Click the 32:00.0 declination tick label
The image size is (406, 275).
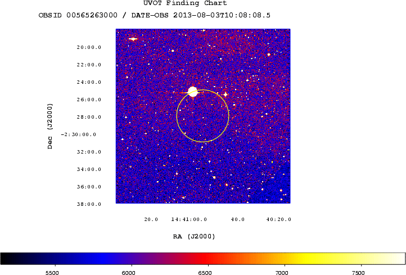[x=89, y=152]
